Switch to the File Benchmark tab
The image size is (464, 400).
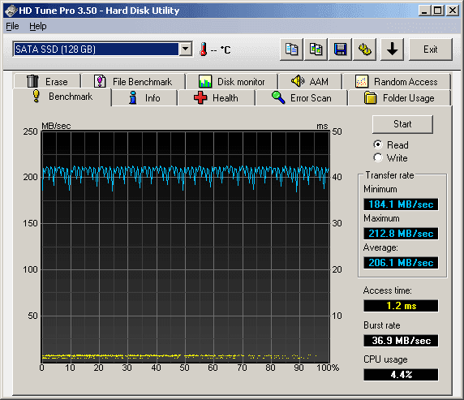click(x=133, y=81)
